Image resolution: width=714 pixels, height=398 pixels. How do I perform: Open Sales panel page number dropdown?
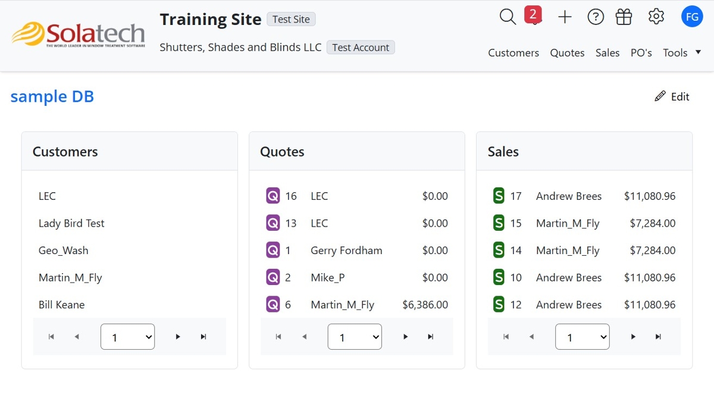tap(582, 337)
